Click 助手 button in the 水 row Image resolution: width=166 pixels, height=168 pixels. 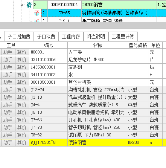click(8, 75)
